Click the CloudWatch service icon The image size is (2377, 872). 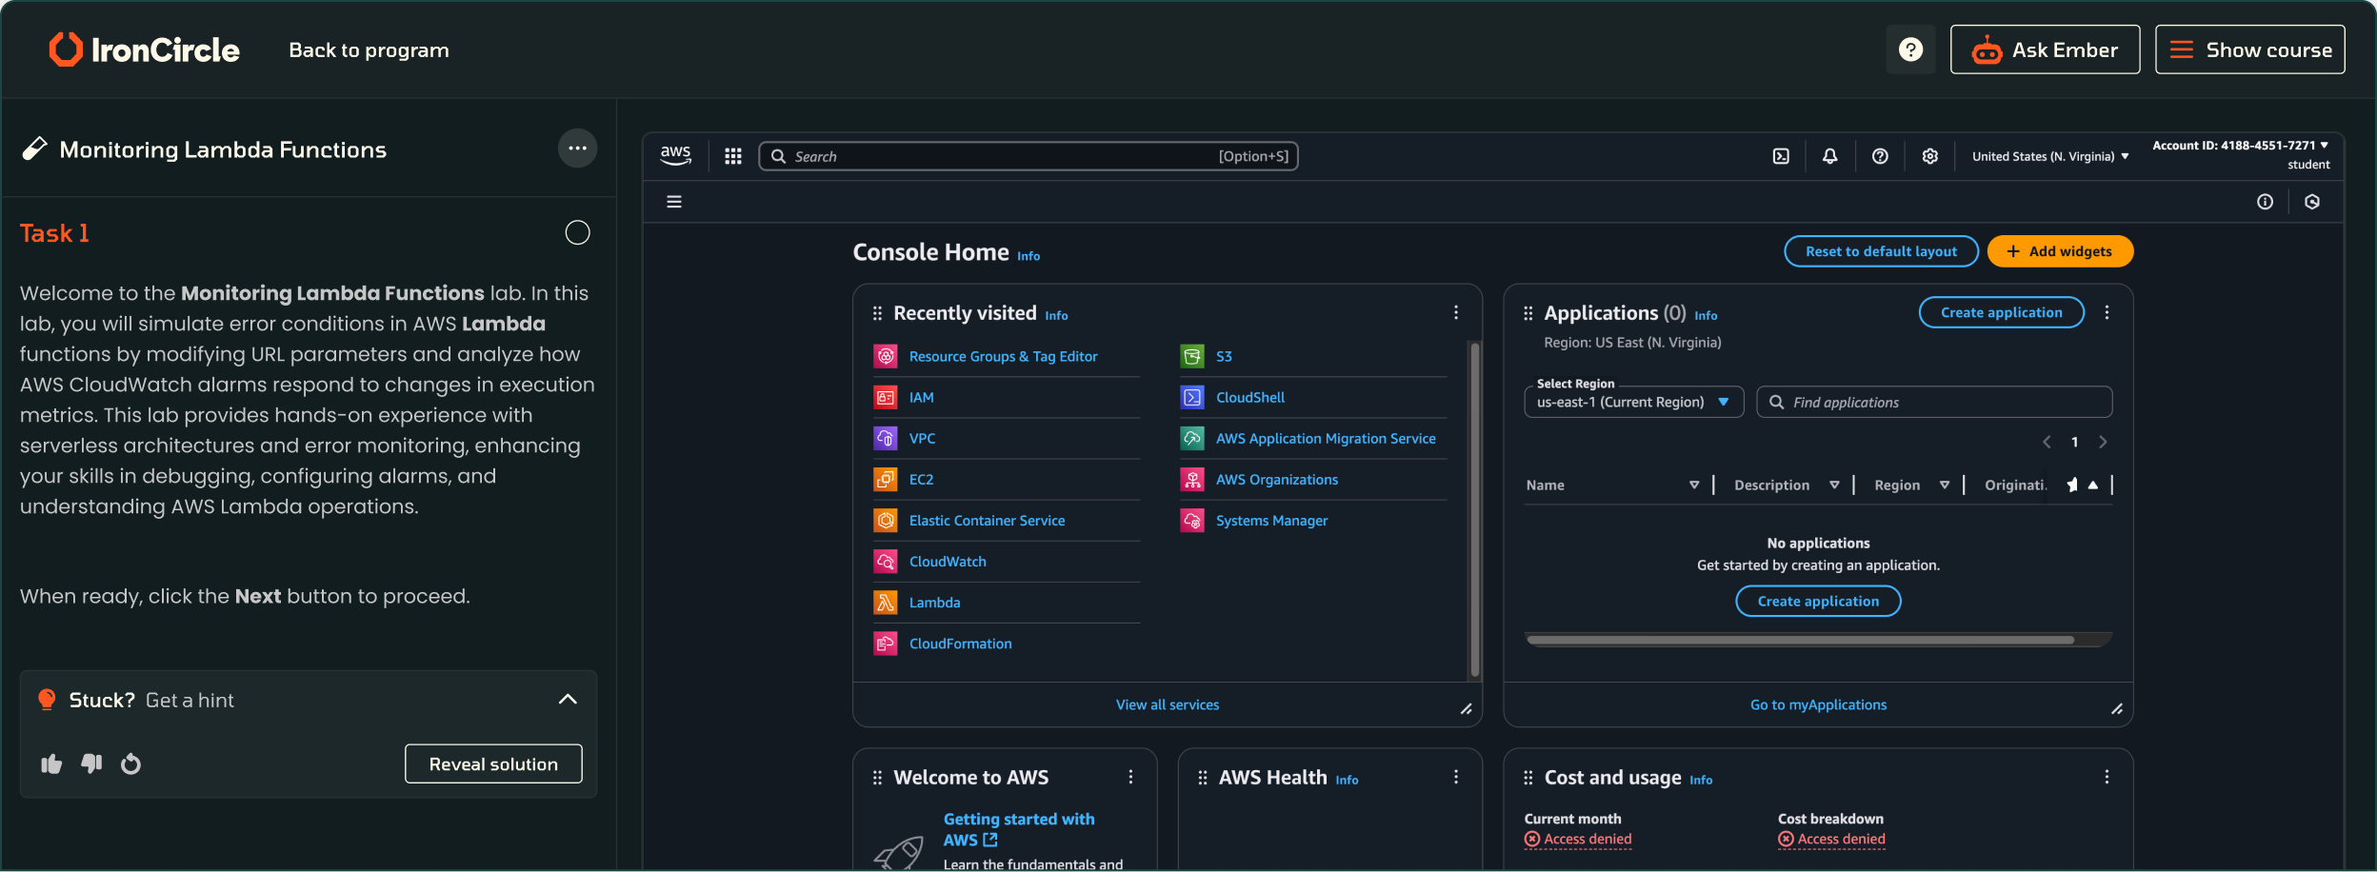click(x=886, y=562)
